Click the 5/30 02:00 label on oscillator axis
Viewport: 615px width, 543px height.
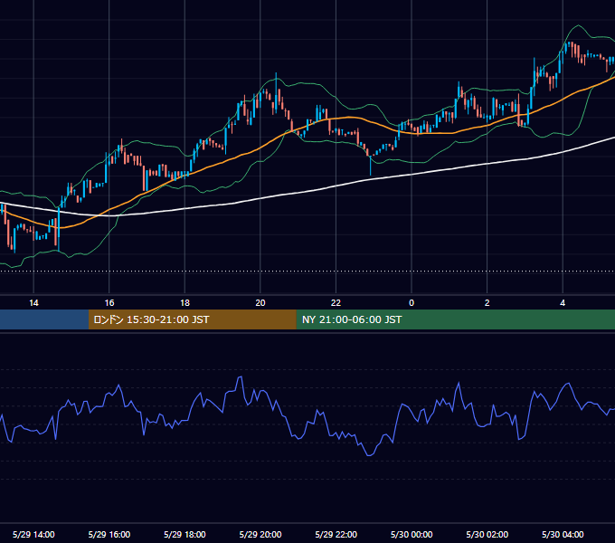point(487,534)
